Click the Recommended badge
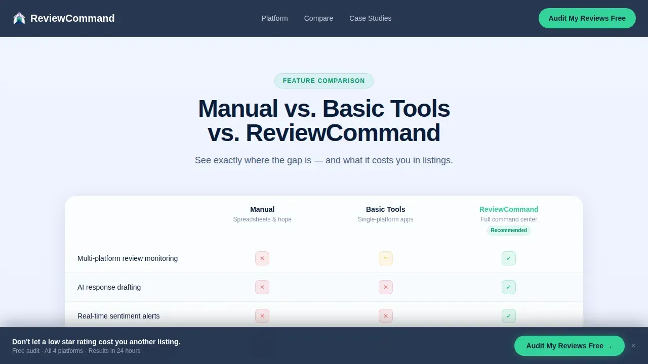Screen dimensions: 648x364 pyautogui.click(x=509, y=230)
